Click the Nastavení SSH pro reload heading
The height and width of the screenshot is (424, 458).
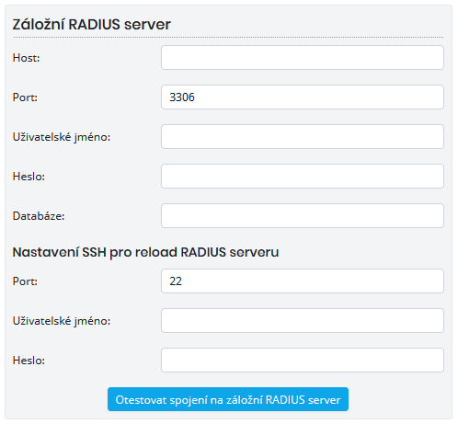pyautogui.click(x=145, y=252)
